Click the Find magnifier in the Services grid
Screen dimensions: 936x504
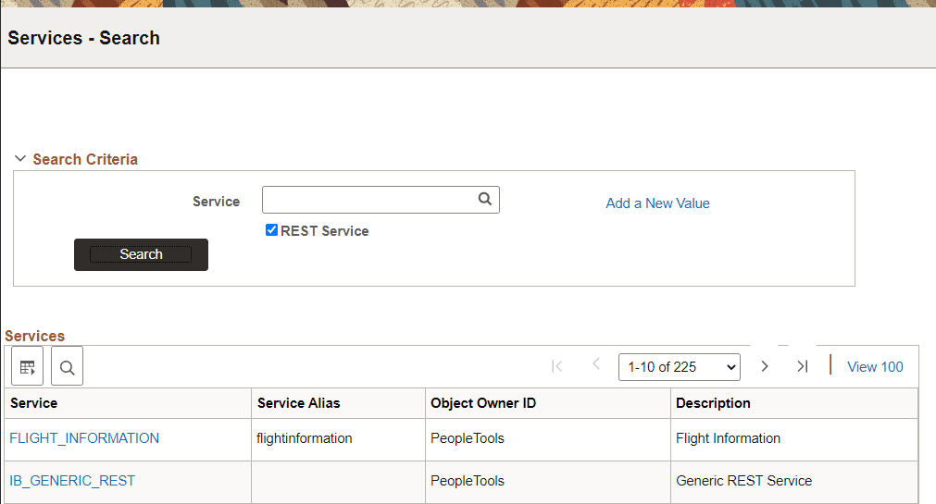(67, 366)
